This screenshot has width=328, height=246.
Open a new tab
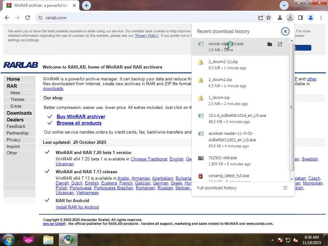pyautogui.click(x=86, y=5)
